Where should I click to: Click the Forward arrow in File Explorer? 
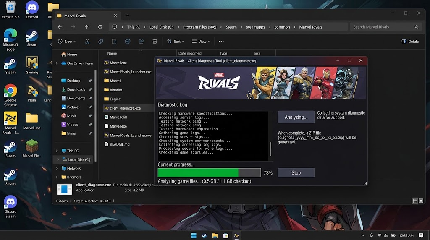coord(73,27)
